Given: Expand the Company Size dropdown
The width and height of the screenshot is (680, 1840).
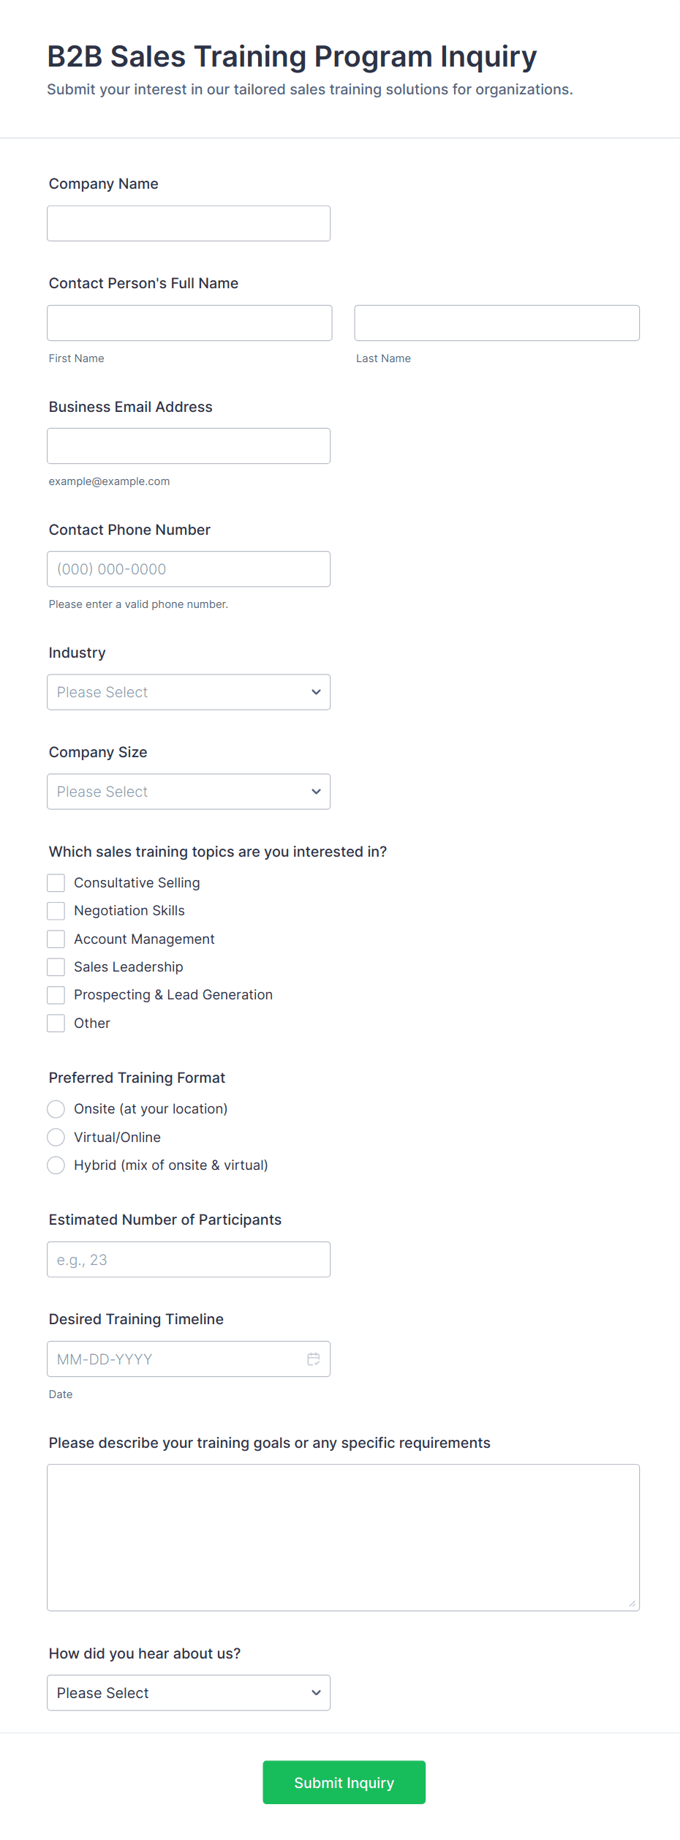Looking at the screenshot, I should [x=189, y=792].
